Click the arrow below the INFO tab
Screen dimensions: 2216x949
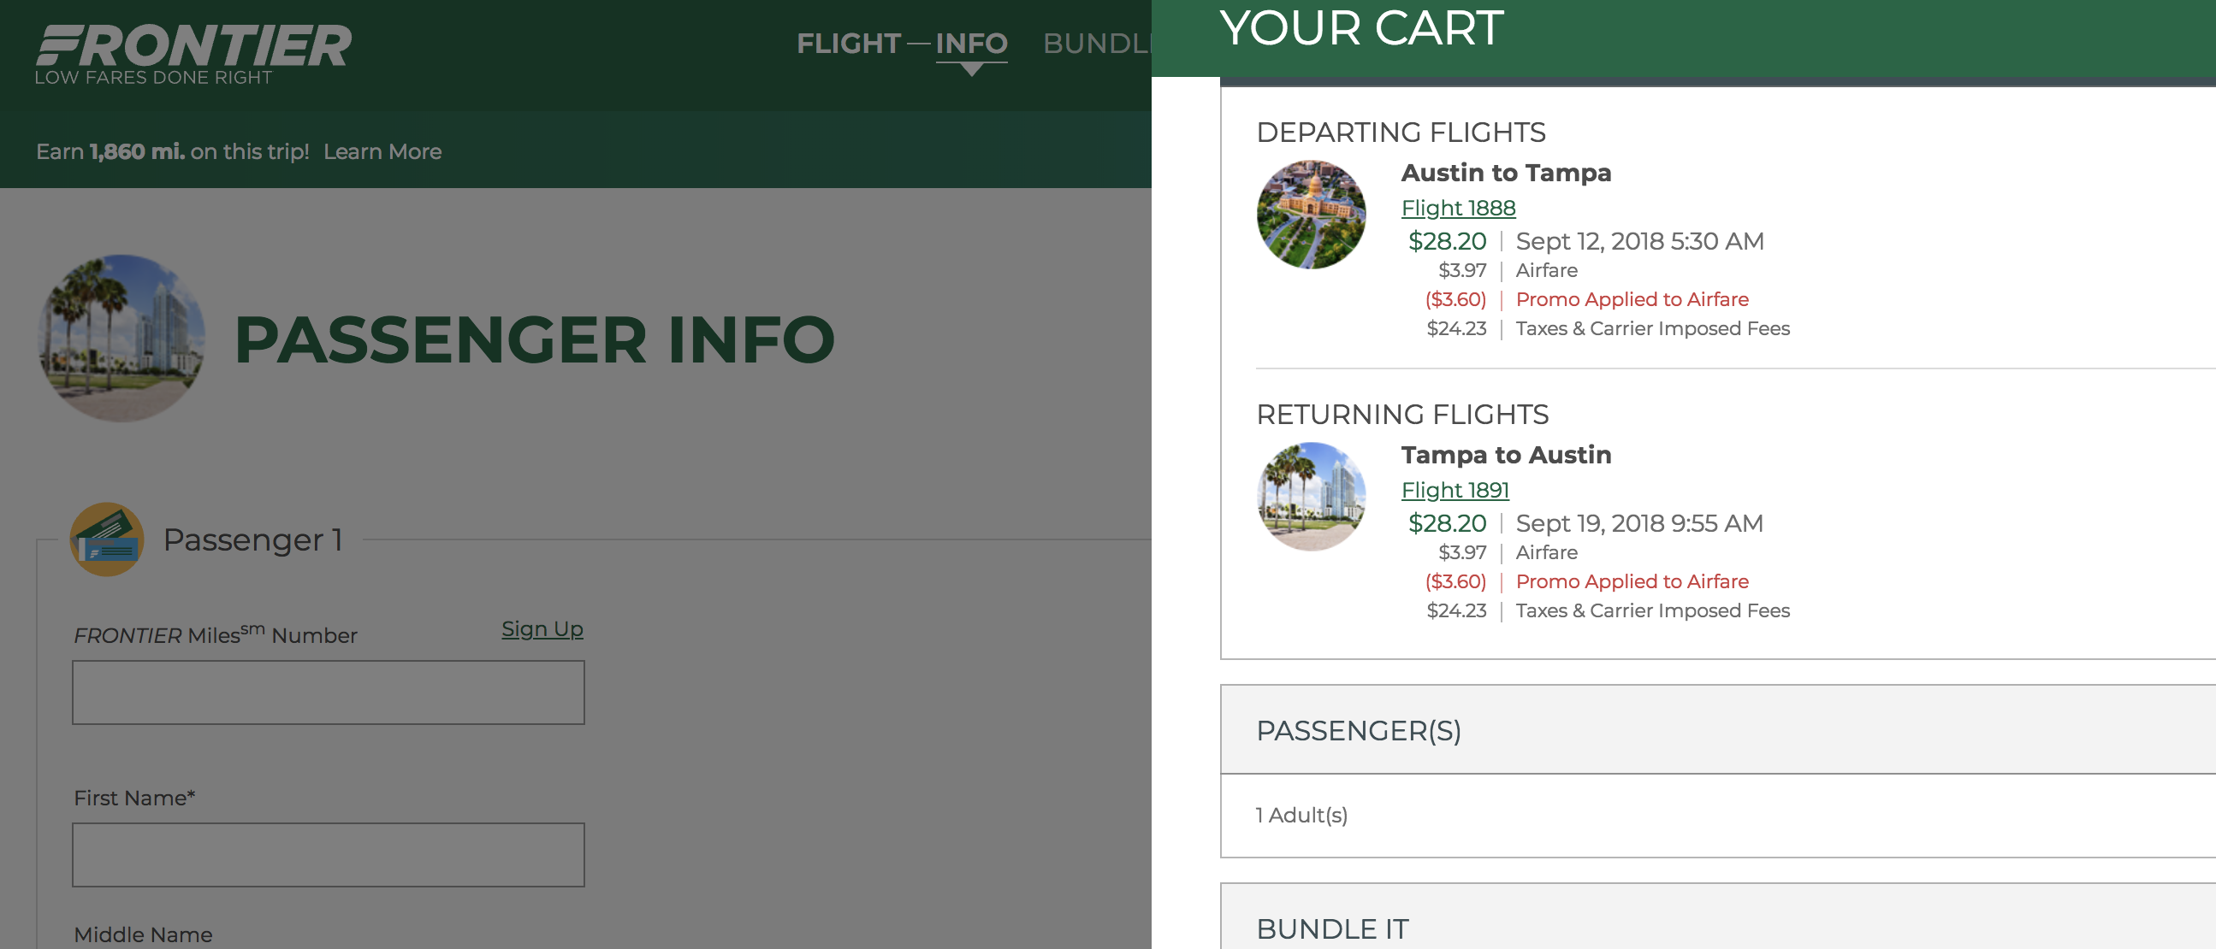[971, 69]
